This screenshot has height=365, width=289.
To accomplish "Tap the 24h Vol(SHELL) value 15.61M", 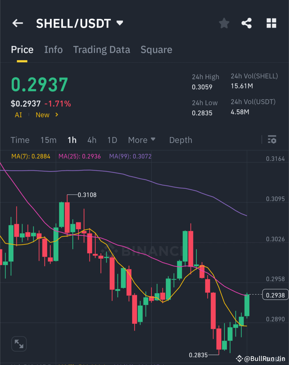I will [242, 86].
